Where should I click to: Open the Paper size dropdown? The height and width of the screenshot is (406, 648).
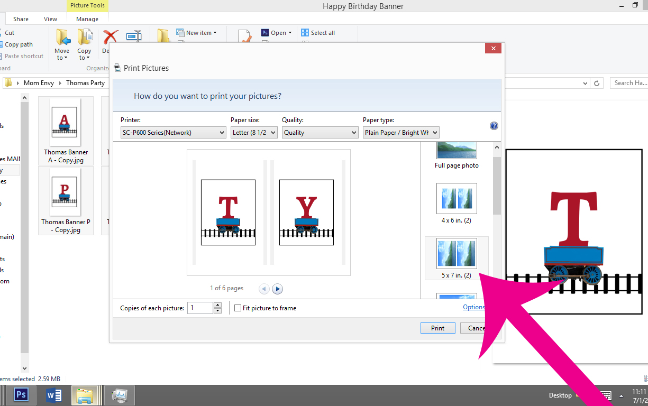[254, 133]
